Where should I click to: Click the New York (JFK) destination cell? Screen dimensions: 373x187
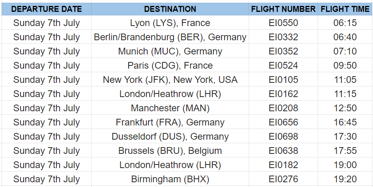pyautogui.click(x=170, y=79)
